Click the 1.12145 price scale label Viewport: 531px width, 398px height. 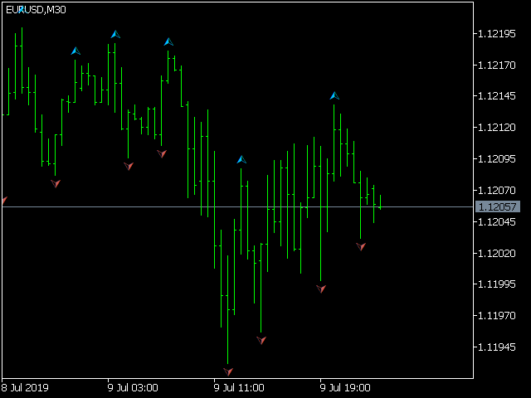point(496,96)
